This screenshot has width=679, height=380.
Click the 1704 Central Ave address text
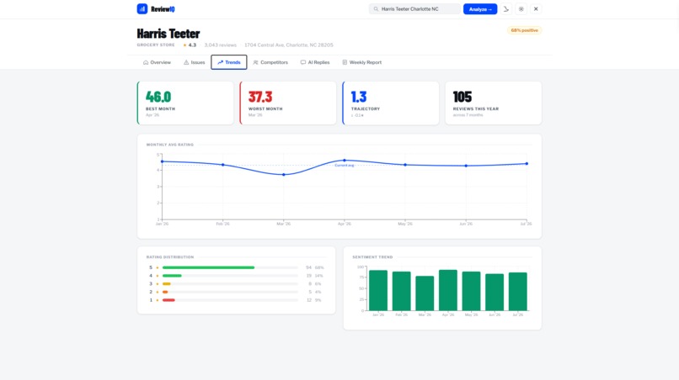[289, 45]
